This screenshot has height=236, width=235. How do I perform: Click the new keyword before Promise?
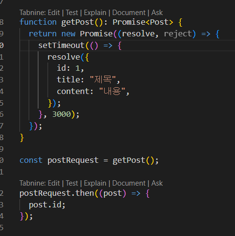[x=68, y=34]
